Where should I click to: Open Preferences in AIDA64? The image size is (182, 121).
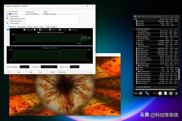[62, 72]
